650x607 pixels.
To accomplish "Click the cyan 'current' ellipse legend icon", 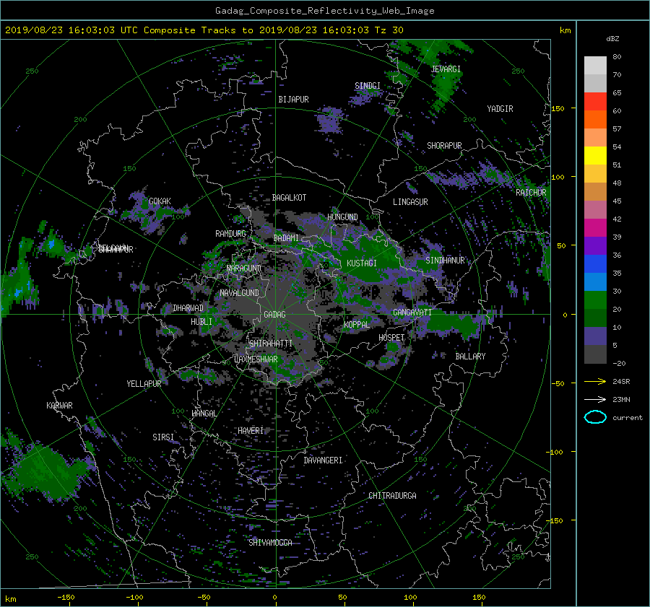I will point(595,417).
